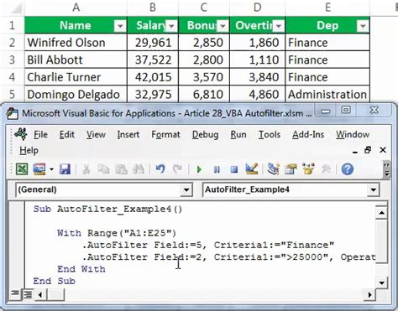Screen dimensions: 398x311
Task: Click the bonus cell 6,810
Action: 204,95
